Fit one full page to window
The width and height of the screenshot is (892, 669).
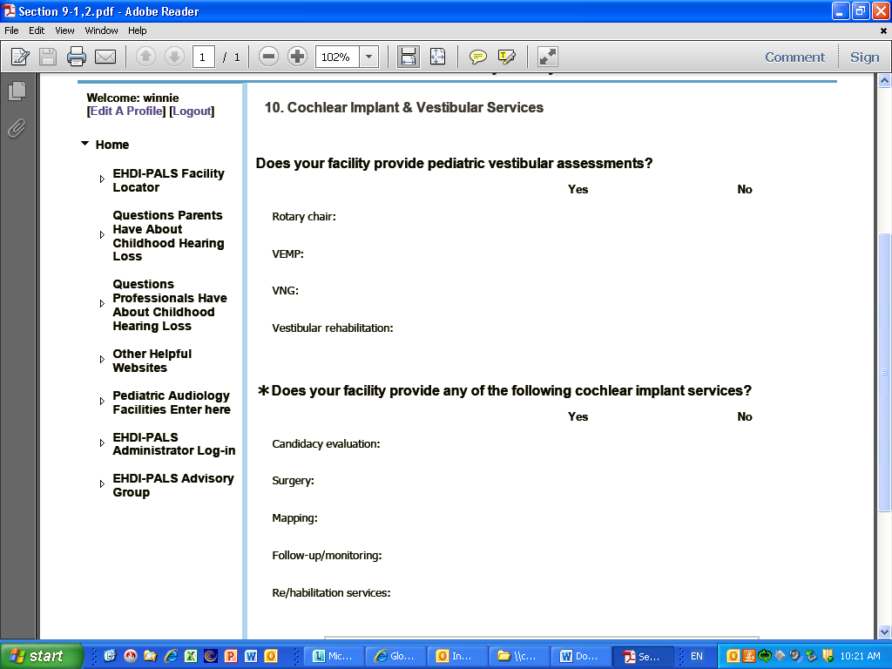(437, 57)
